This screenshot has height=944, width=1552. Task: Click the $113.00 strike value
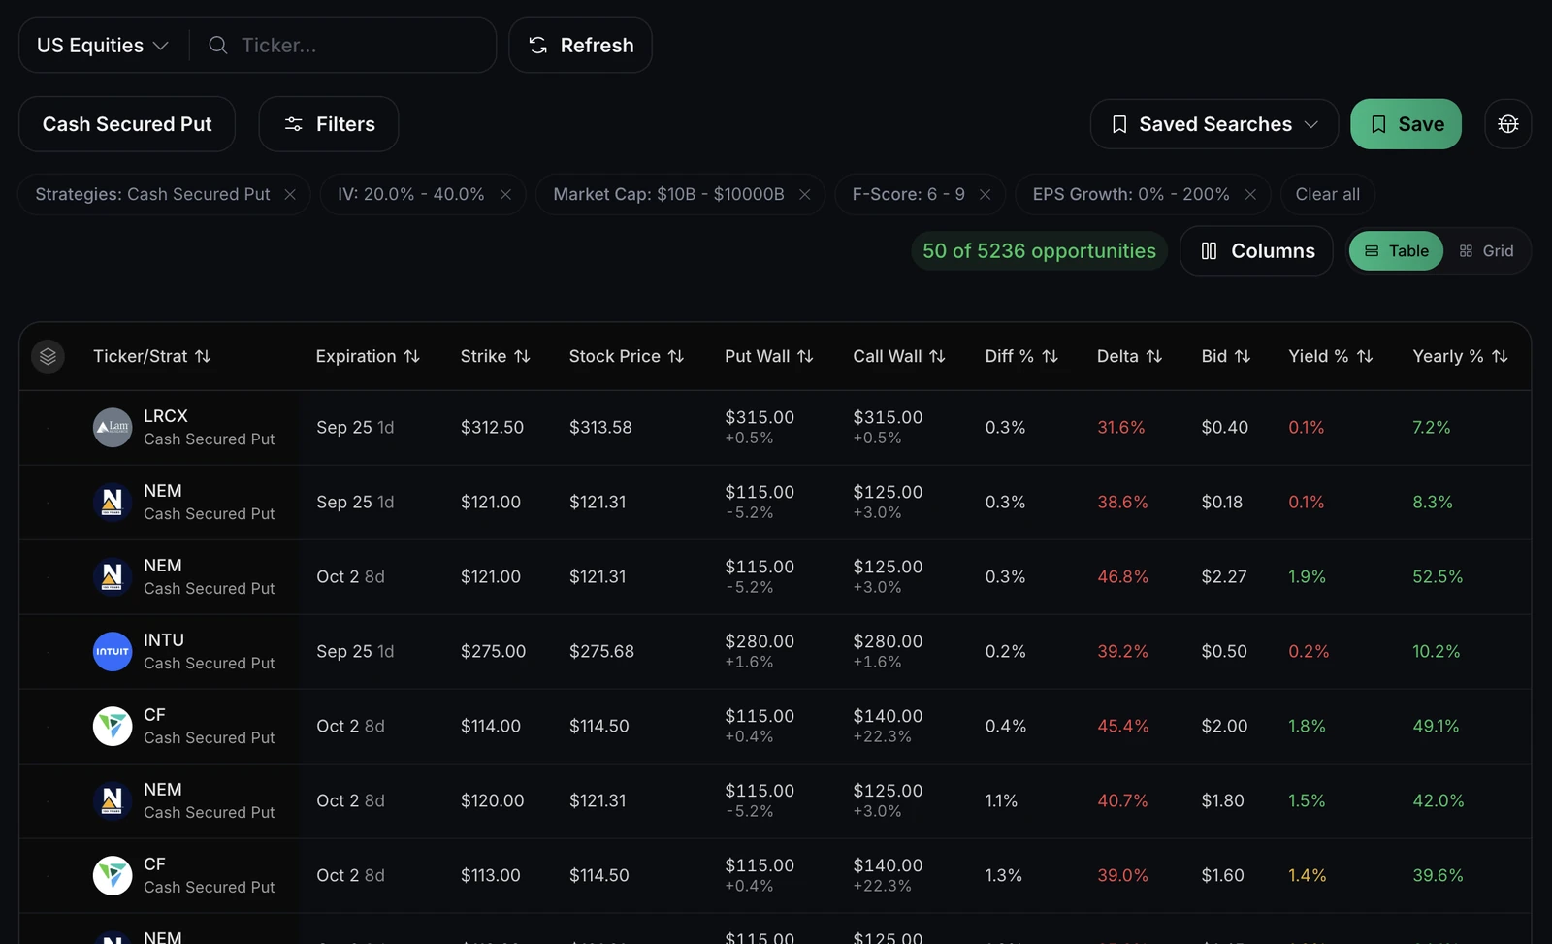click(x=491, y=876)
